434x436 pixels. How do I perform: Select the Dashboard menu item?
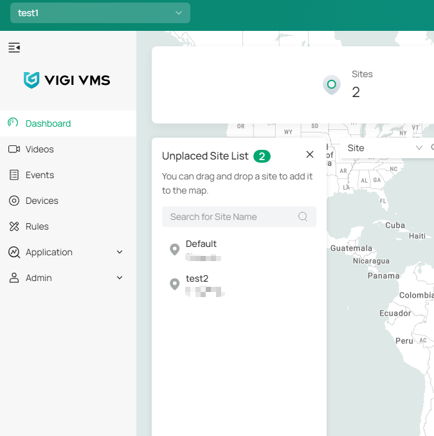tap(68, 123)
